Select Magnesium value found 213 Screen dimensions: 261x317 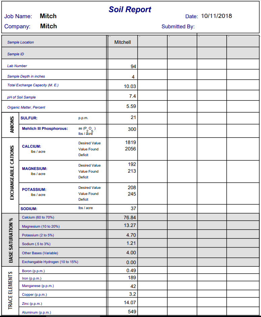[132, 171]
